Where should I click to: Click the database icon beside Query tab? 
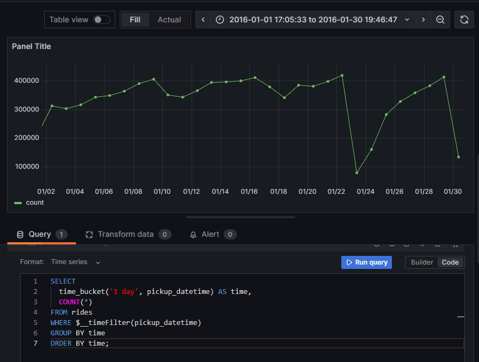tap(20, 234)
